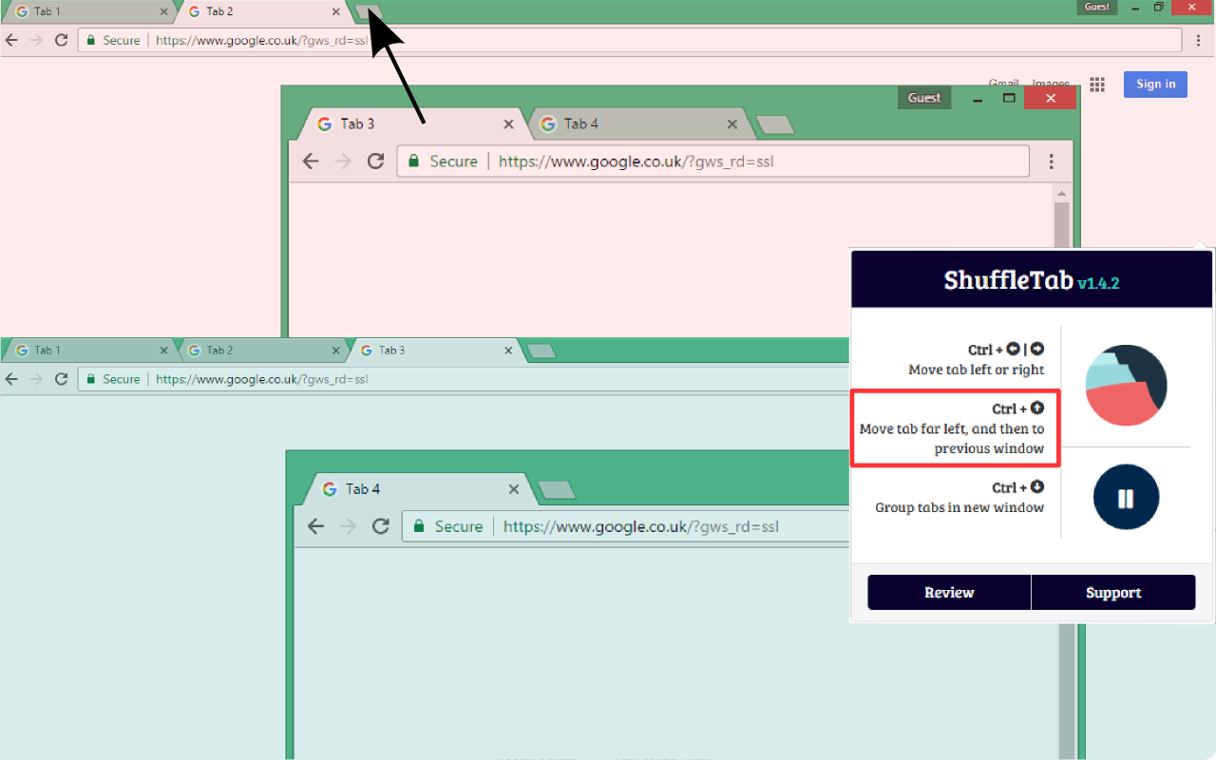This screenshot has height=760, width=1216.
Task: Close Tab 3 in the pink window
Action: pos(508,124)
